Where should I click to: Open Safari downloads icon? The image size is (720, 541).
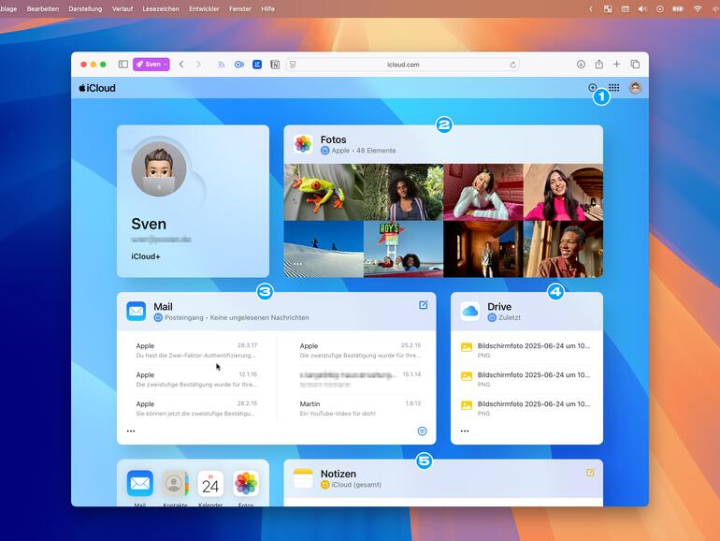click(581, 65)
